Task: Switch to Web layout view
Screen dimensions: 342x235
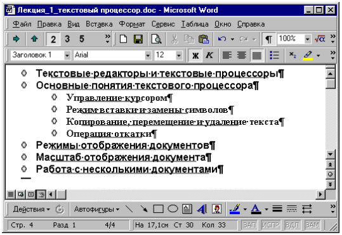Action: click(x=21, y=194)
